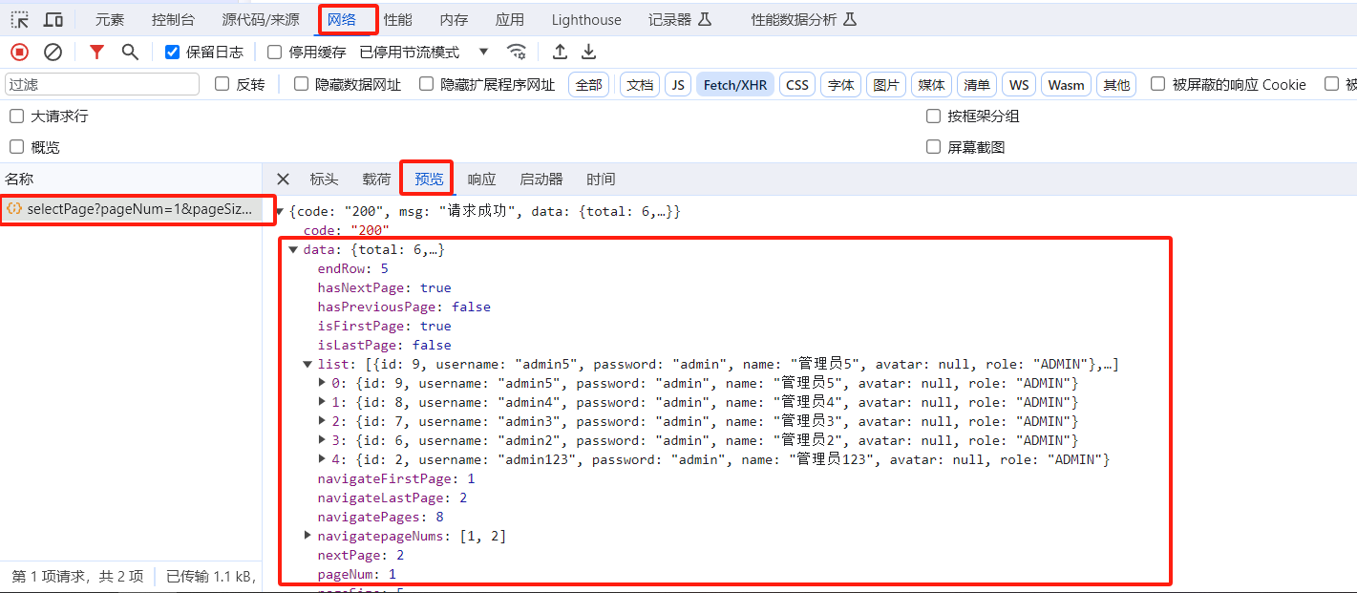Enable the 停用缓存 checkbox

tap(275, 52)
